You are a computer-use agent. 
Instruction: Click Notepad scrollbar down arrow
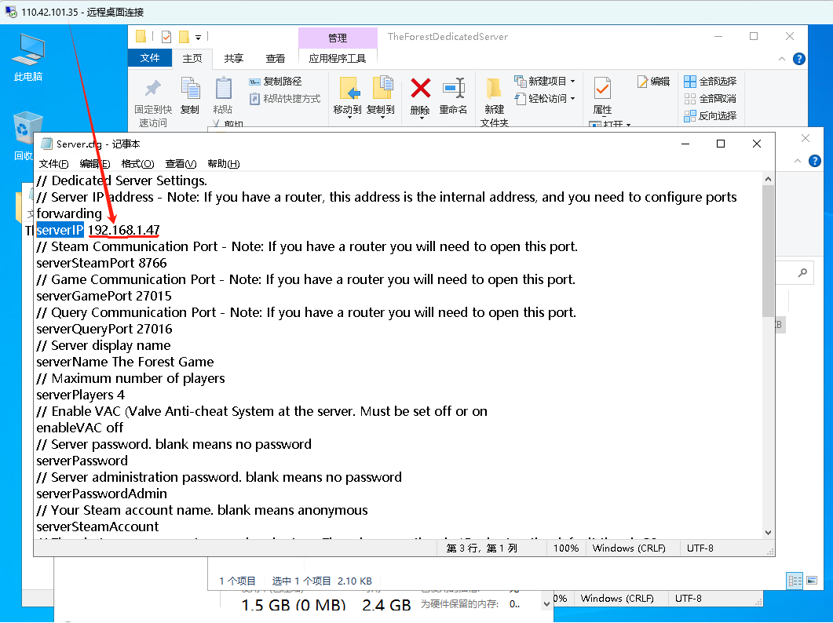tap(768, 532)
